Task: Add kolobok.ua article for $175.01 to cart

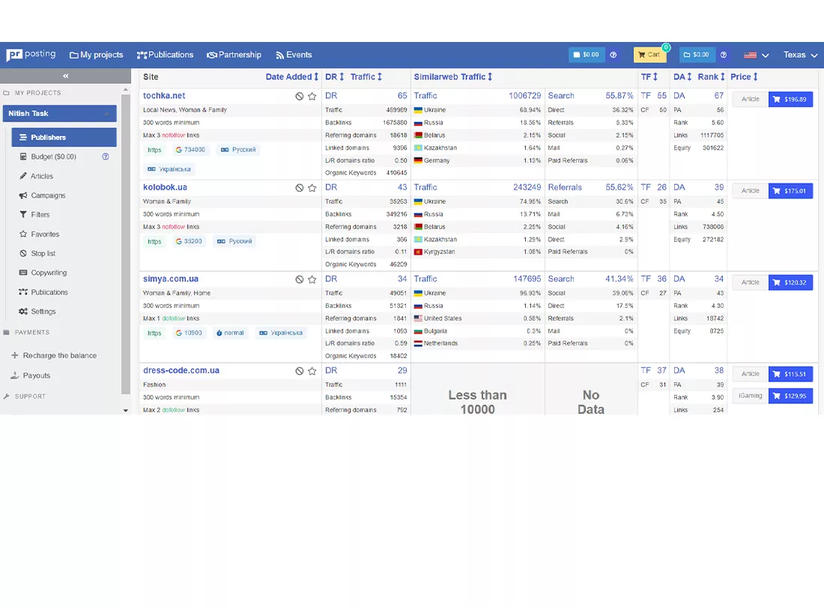Action: click(x=790, y=191)
